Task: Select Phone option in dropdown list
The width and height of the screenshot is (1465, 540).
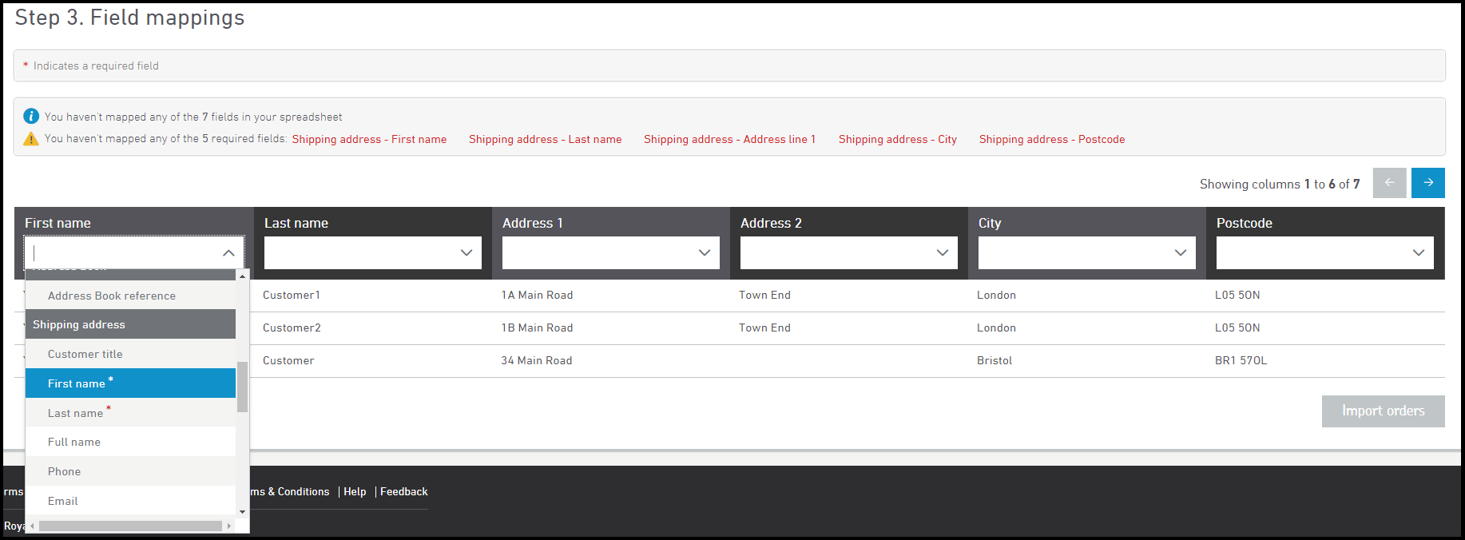Action: [x=131, y=471]
